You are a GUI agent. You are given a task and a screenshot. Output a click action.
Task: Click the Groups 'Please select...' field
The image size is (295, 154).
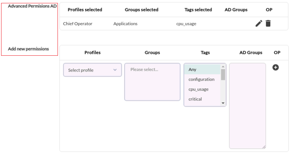click(152, 82)
